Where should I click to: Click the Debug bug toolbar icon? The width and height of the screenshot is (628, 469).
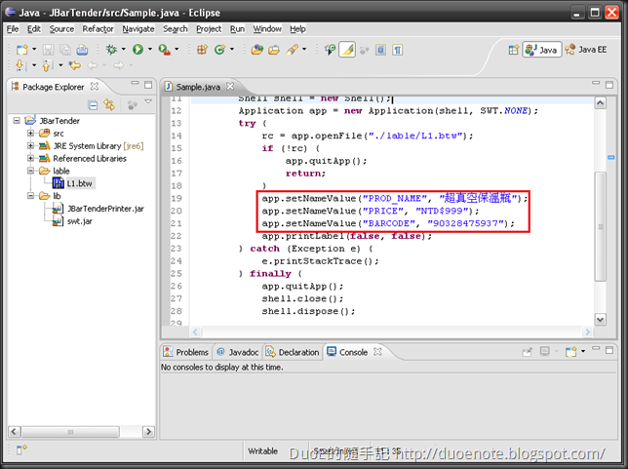(113, 49)
